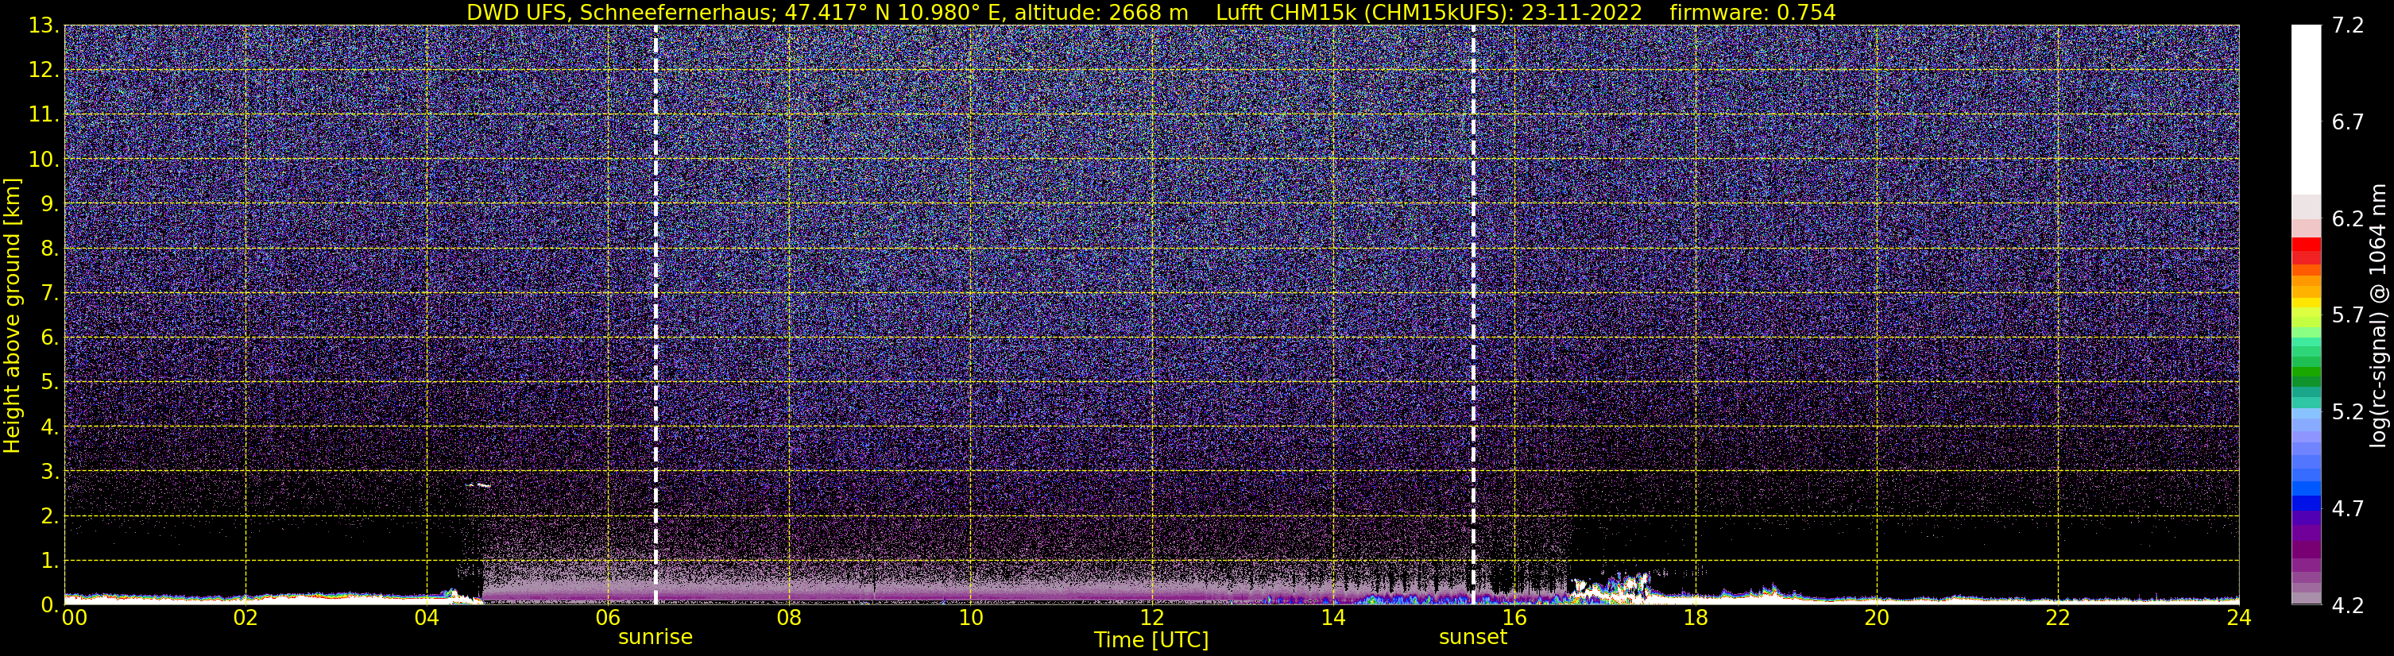Click time axis tick label '10'
This screenshot has width=2394, height=656.
[970, 618]
